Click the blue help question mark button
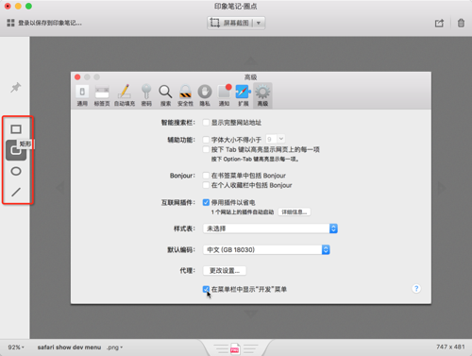This screenshot has width=472, height=356. (x=416, y=288)
